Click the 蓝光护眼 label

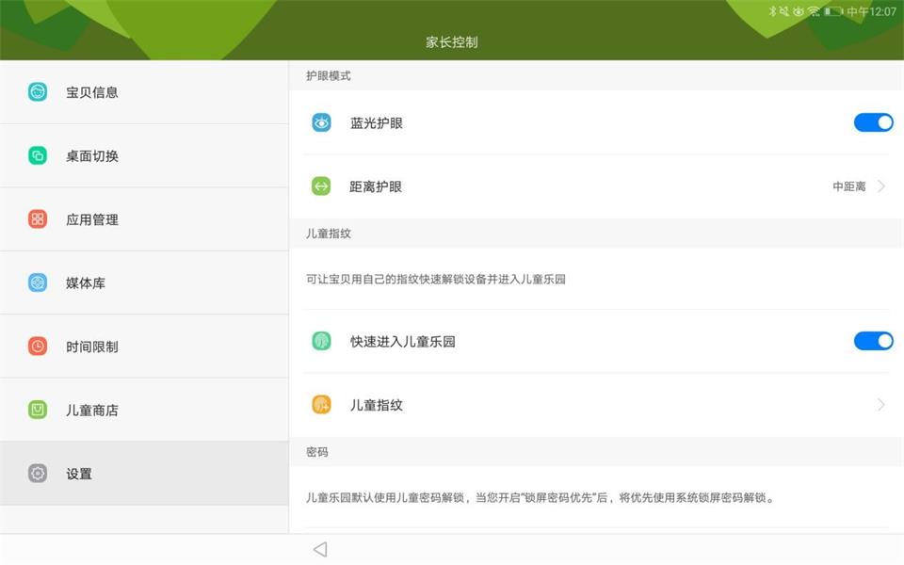377,122
